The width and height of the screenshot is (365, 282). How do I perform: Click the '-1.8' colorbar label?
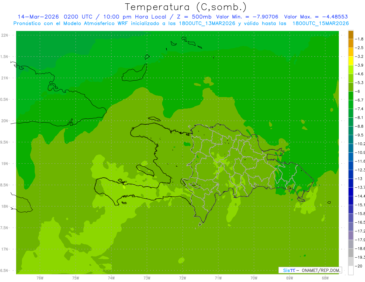point(359,39)
